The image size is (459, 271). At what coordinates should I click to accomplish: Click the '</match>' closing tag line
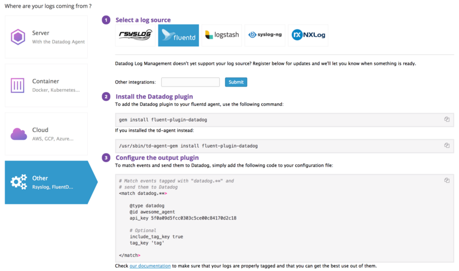pyautogui.click(x=130, y=255)
